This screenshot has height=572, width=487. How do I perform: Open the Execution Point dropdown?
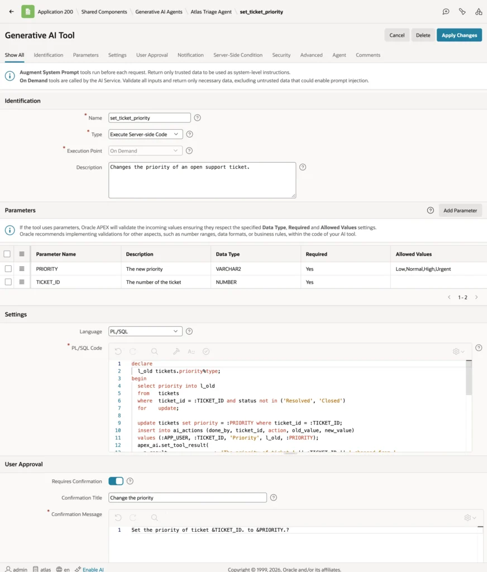tap(145, 151)
